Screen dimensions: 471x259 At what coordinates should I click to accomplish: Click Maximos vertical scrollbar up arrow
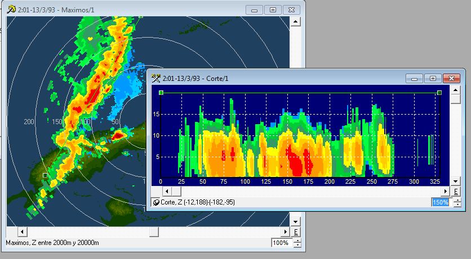(x=296, y=21)
